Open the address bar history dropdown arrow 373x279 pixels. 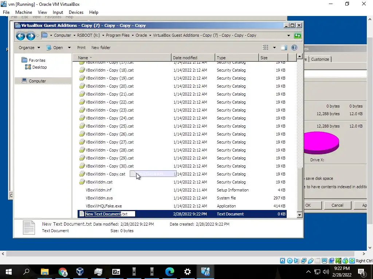pyautogui.click(x=288, y=36)
